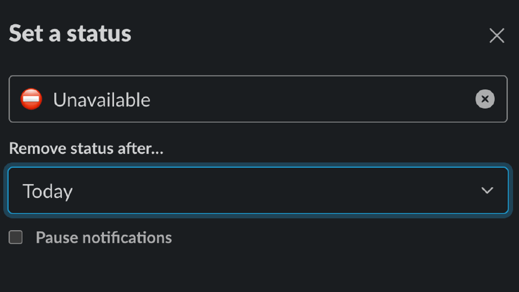Open emoji picker via the no-entry emoji
This screenshot has width=519, height=292.
[x=31, y=99]
